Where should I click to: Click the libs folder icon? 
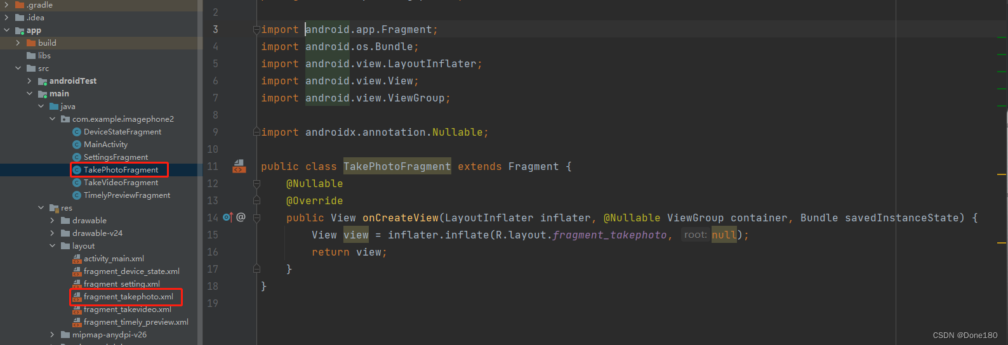coord(31,56)
